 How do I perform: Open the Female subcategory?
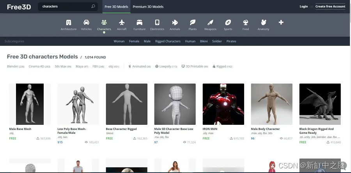134,41
